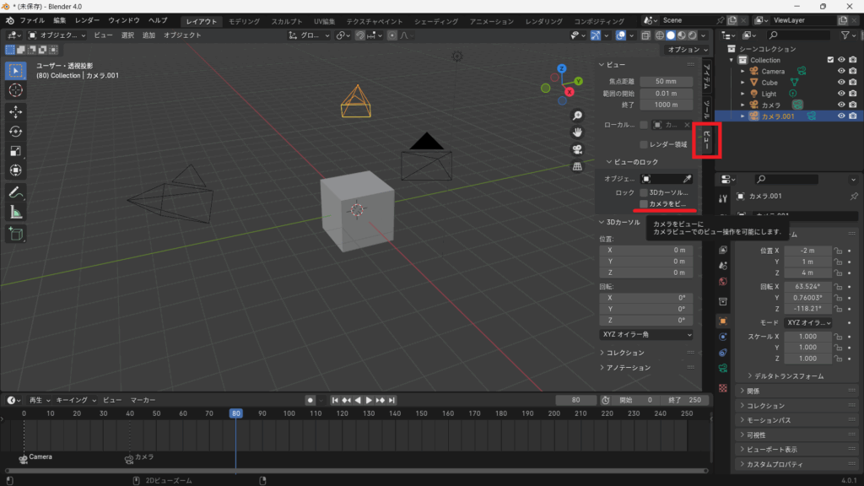Click the 追加 menu button in viewport header
864x486 pixels.
point(148,35)
